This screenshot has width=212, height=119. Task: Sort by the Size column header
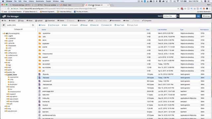tap(148, 29)
